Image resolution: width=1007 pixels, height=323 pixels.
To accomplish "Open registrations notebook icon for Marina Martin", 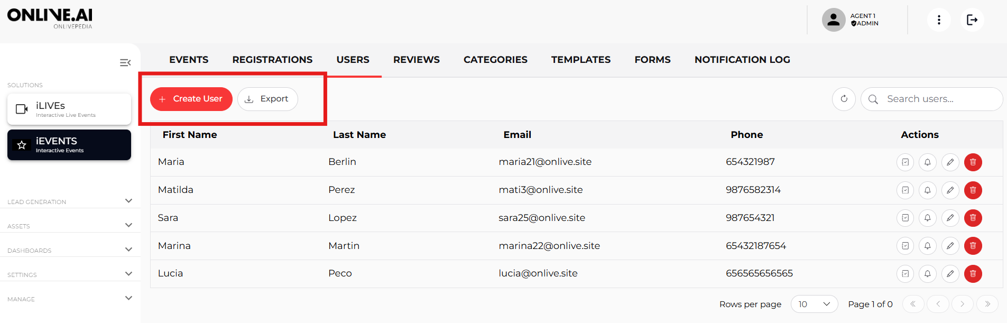I will pyautogui.click(x=905, y=246).
